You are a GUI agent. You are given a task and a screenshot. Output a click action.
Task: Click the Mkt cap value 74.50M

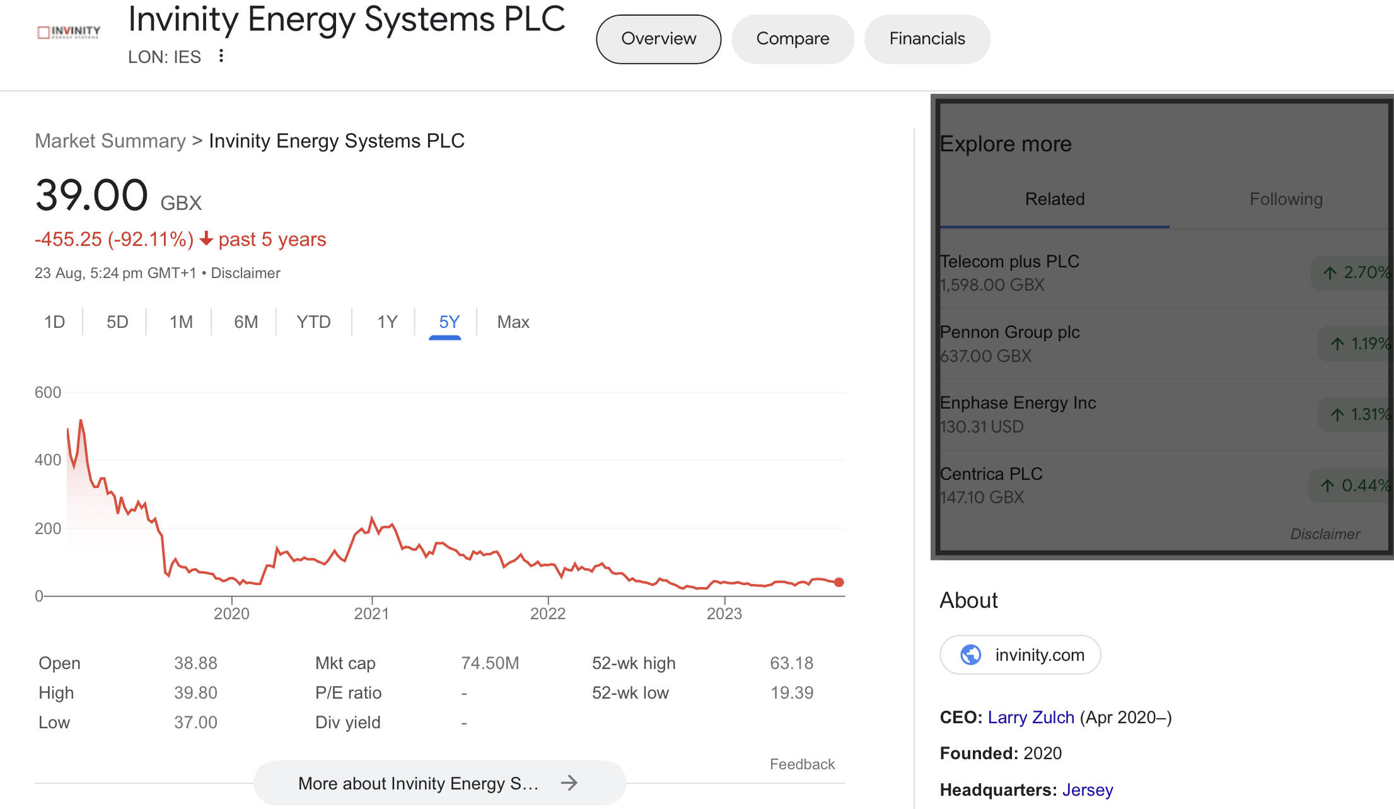click(490, 663)
